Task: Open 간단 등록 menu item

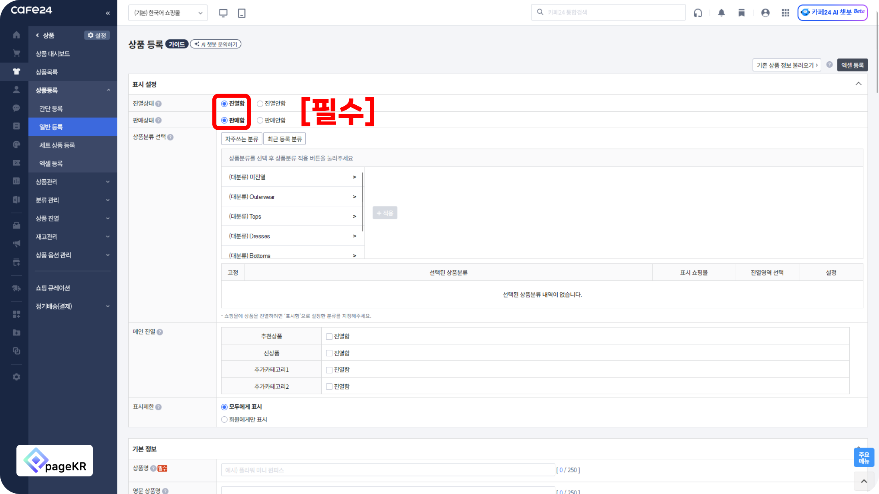Action: click(51, 108)
